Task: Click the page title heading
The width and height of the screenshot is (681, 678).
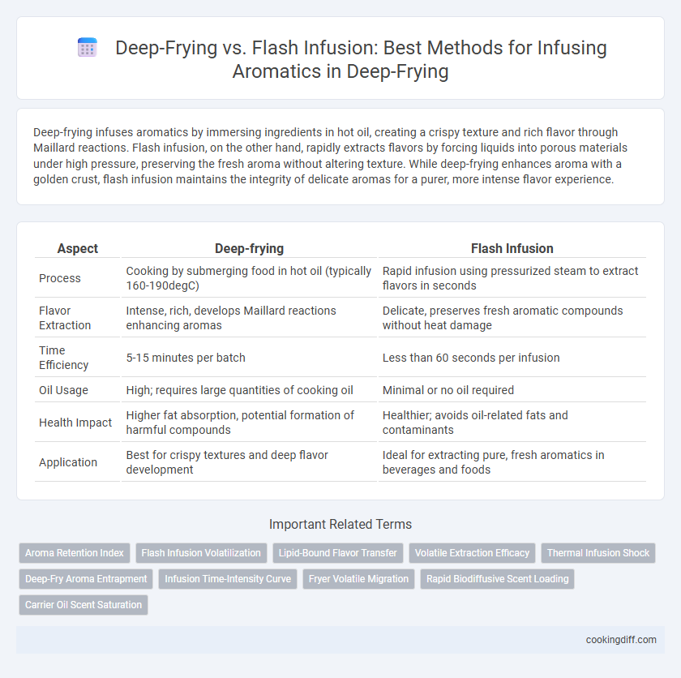Action: [361, 59]
